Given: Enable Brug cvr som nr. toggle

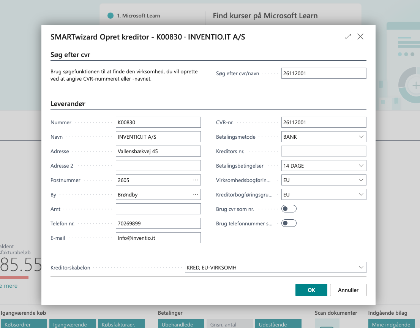Looking at the screenshot, I should (x=289, y=209).
